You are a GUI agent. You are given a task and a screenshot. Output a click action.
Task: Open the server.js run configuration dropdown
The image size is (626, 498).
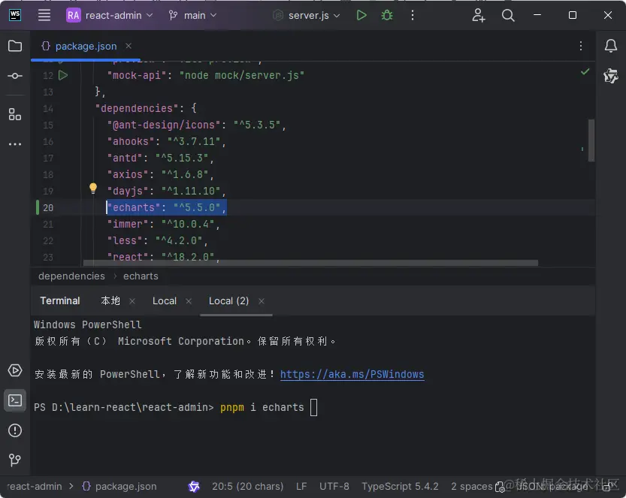point(307,15)
